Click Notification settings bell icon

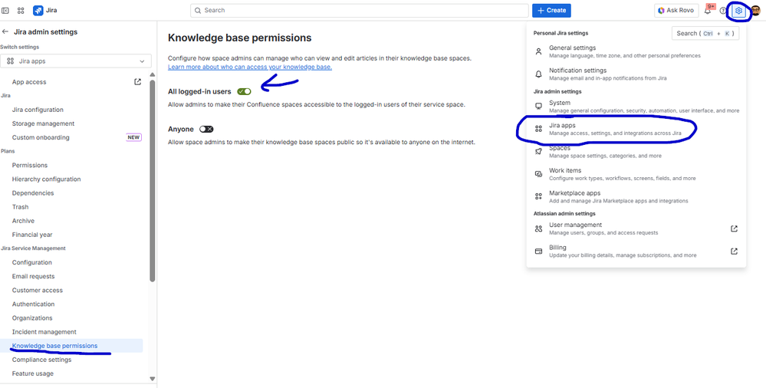(538, 74)
